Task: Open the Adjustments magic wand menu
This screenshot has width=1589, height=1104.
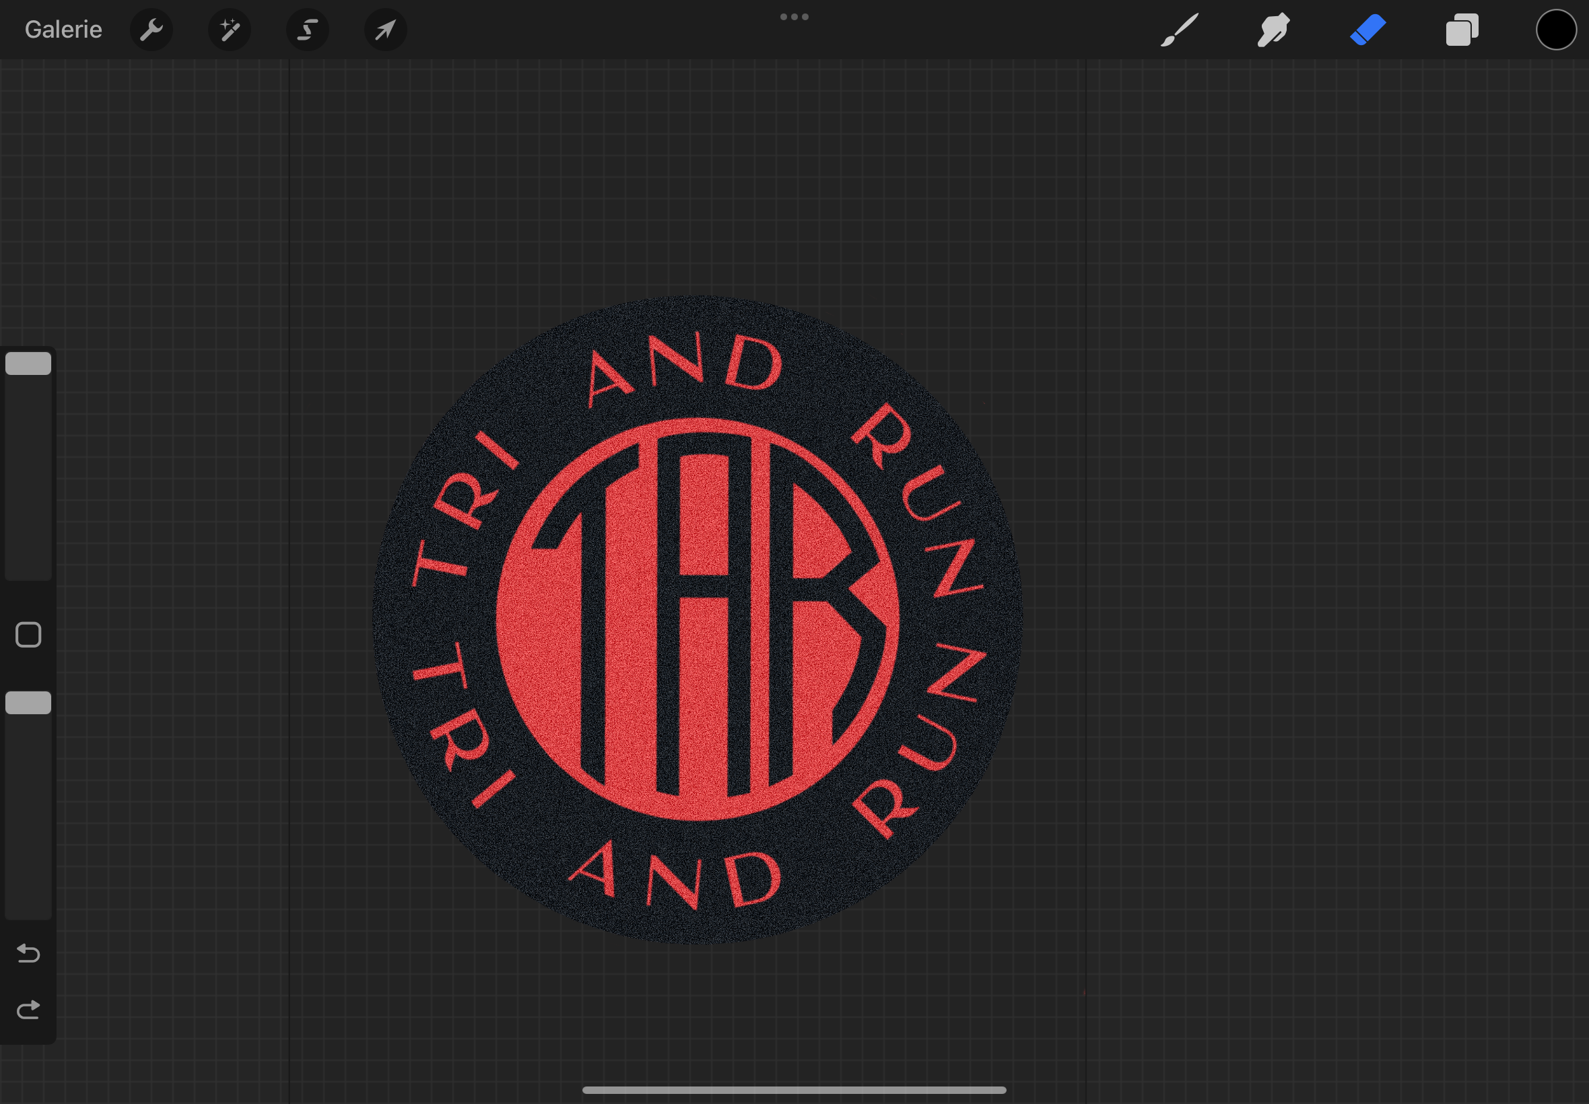Action: (x=229, y=30)
